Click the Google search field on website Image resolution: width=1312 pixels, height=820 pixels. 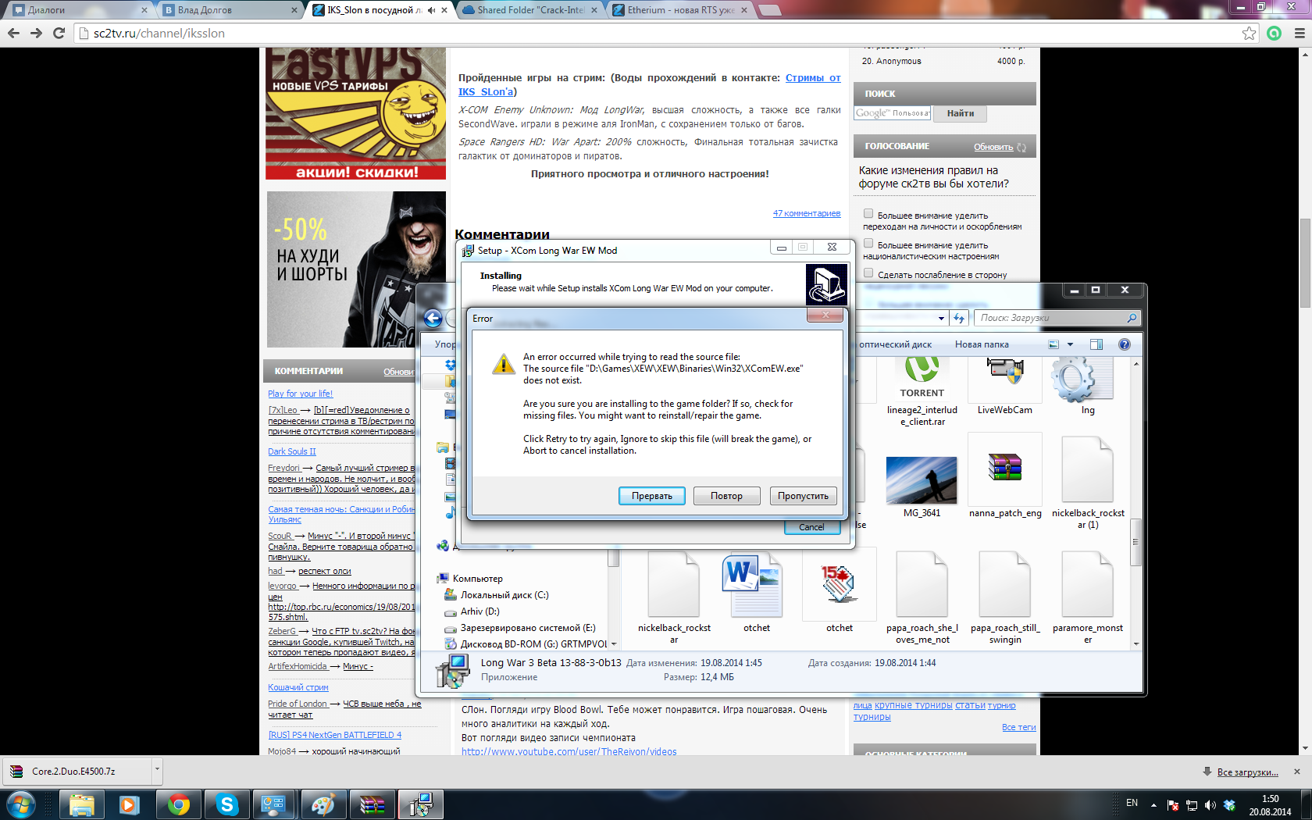[893, 113]
